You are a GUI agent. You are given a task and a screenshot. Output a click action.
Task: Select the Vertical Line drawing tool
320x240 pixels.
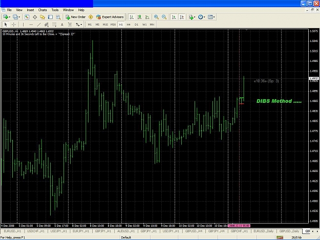click(23, 25)
